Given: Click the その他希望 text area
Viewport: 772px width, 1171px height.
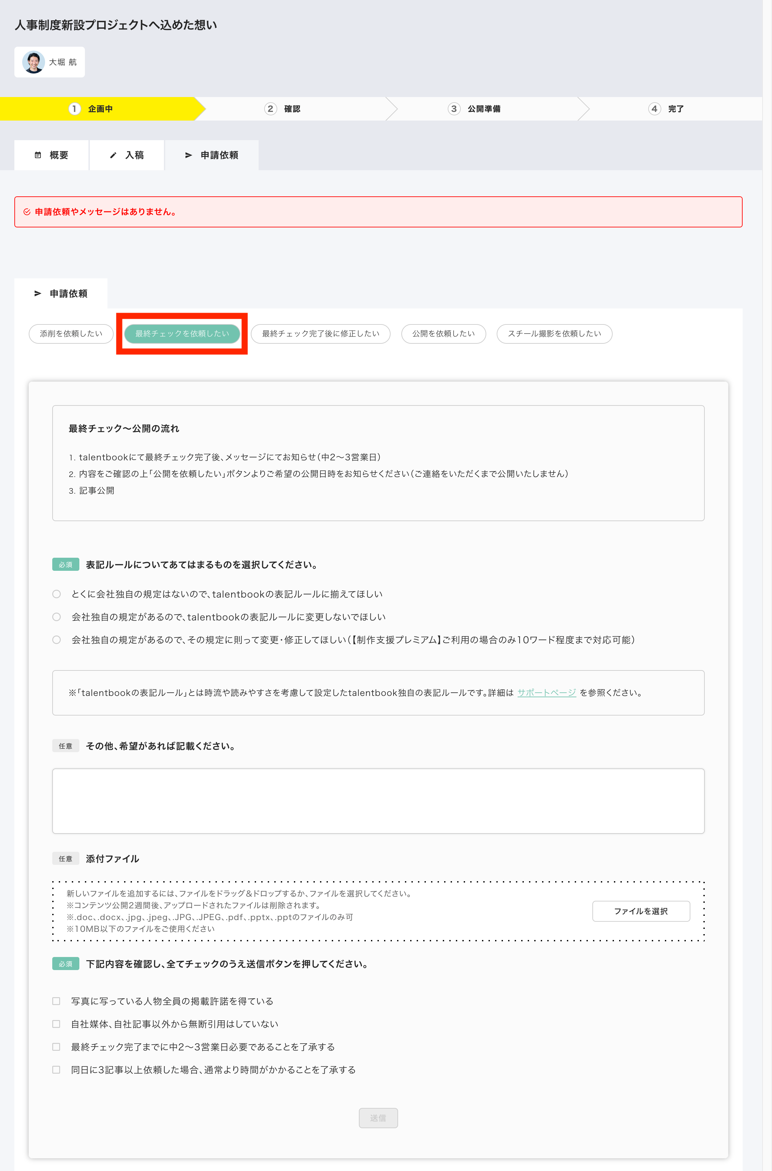Looking at the screenshot, I should 378,800.
